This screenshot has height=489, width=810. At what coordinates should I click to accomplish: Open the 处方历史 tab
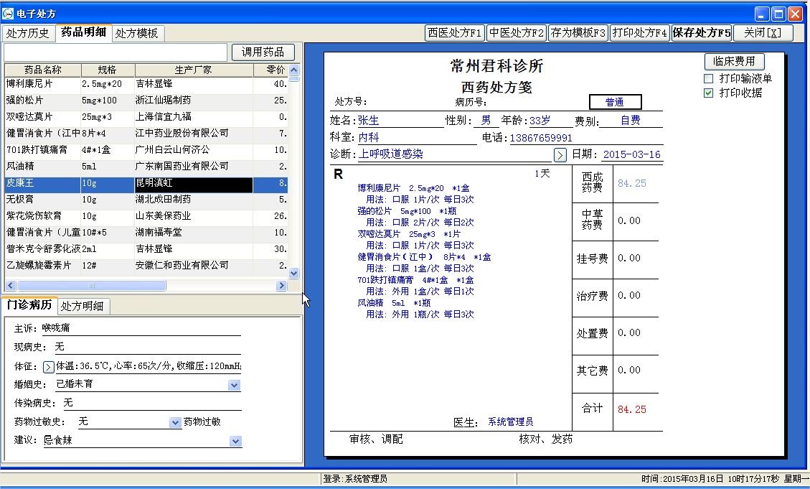tap(28, 33)
